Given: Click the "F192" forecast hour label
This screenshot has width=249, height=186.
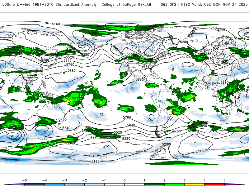Looking at the screenshot, I should tap(186, 4).
